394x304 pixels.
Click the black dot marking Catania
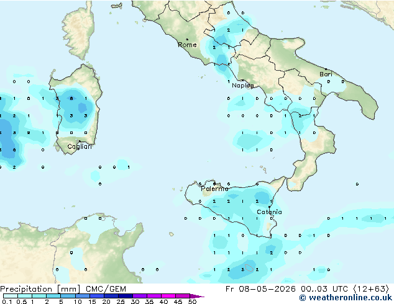click(269, 207)
